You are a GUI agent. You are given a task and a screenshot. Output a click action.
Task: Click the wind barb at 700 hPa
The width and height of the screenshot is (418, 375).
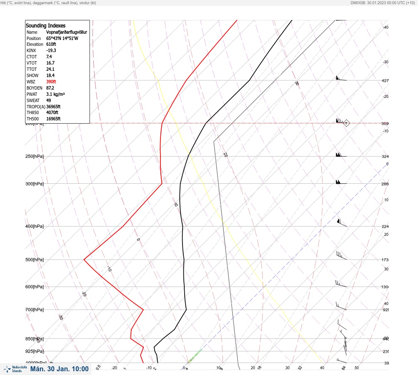tap(341, 306)
